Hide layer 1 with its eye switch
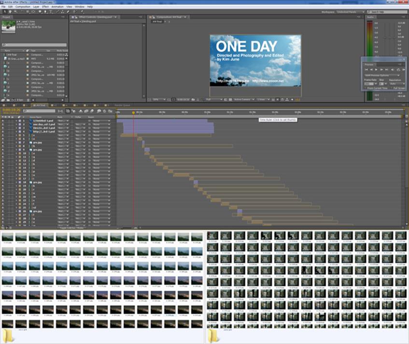The height and width of the screenshot is (344, 409). (3, 121)
